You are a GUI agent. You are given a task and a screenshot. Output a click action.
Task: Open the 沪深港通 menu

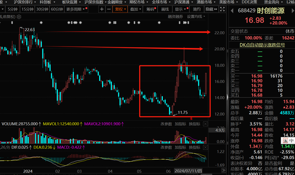click(183, 2)
